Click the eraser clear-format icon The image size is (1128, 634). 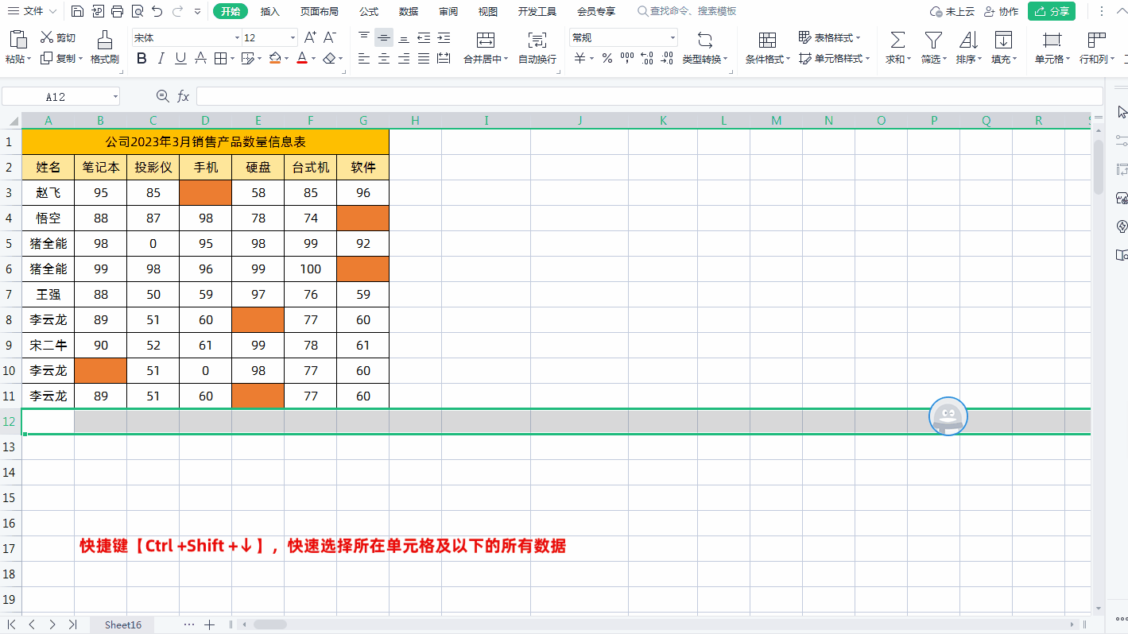pos(330,58)
